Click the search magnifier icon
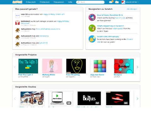This screenshot has height=113, width=151. click(78, 2)
